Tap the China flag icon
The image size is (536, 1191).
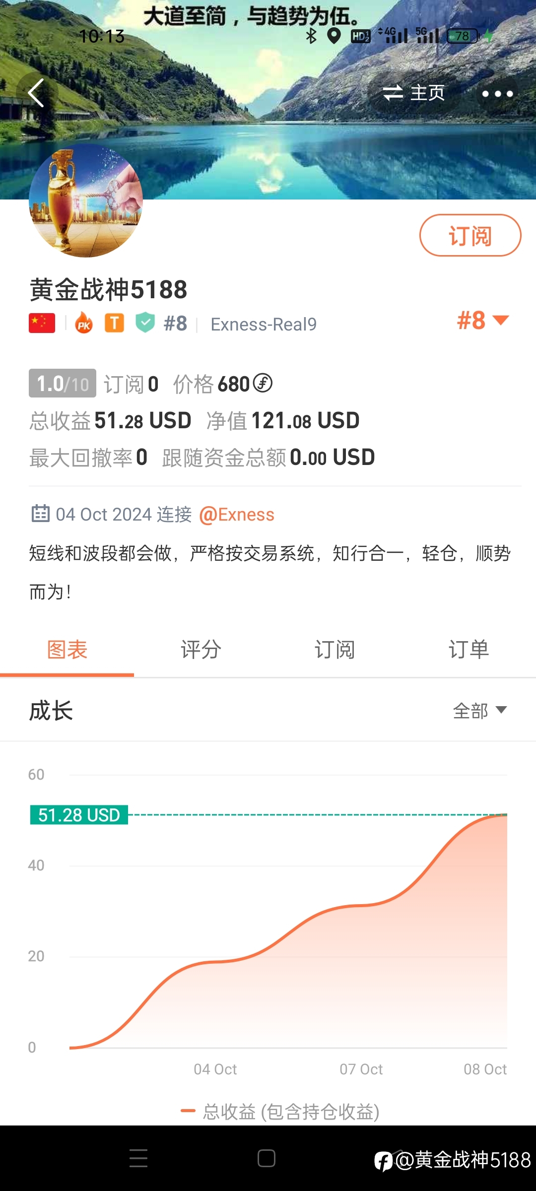pos(42,323)
